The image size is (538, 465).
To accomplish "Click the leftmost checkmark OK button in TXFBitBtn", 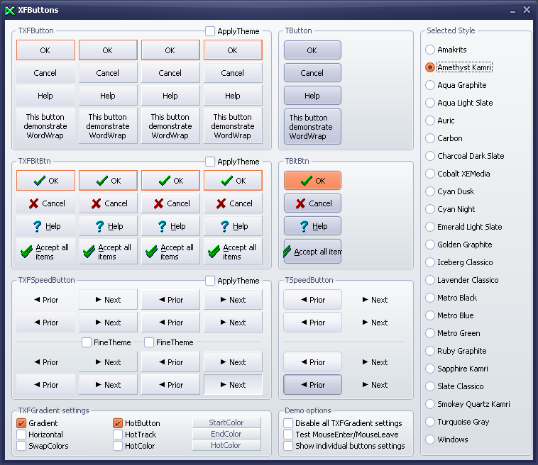I will [45, 181].
